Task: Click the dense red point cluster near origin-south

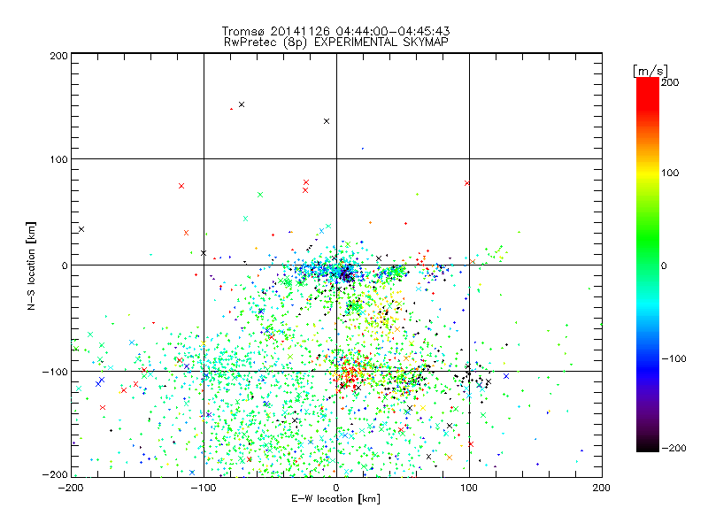Action: (x=352, y=371)
